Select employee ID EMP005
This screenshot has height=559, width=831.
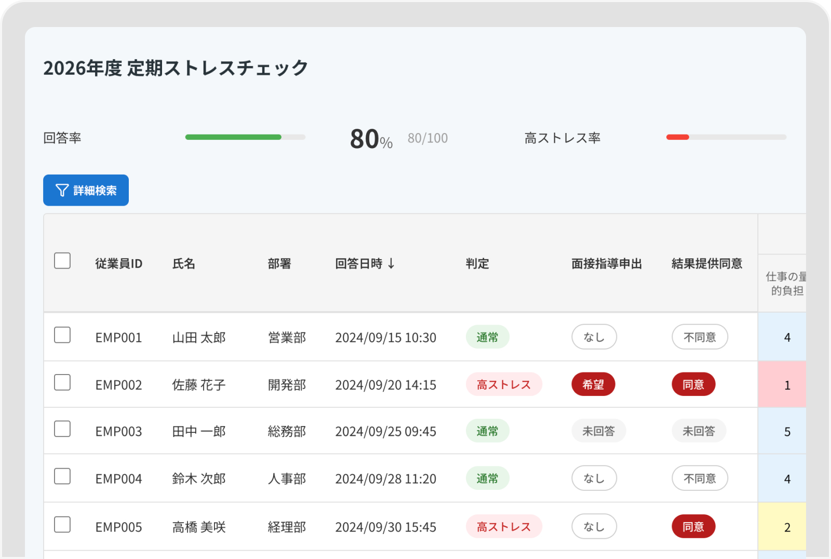[x=118, y=527]
